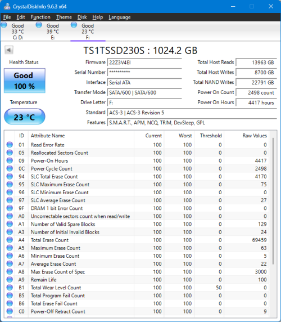Click the status circle for Power-On Hours row
This screenshot has width=281, height=322.
[x=10, y=160]
